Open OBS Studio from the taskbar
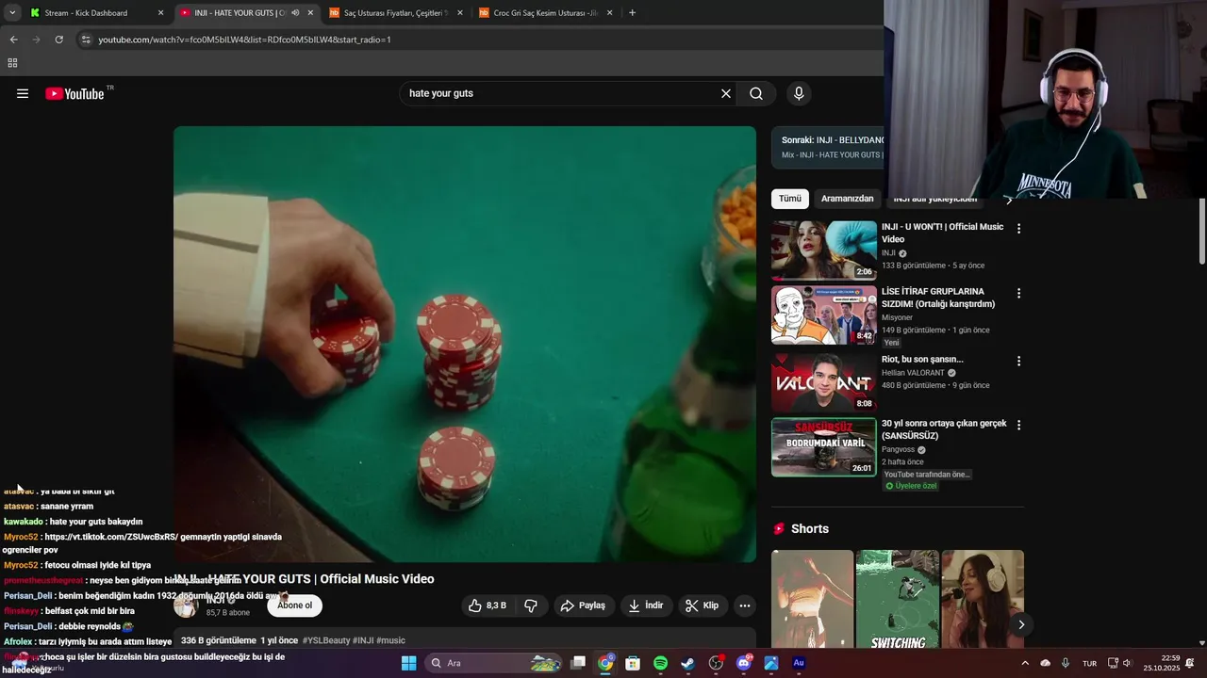The image size is (1207, 678). (716, 663)
